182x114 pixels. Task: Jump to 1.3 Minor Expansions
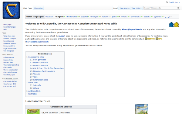point(39,65)
